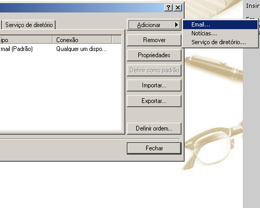Image resolution: width=260 pixels, height=208 pixels.
Task: Select the mail (Padrão) account row
Action: [61, 49]
